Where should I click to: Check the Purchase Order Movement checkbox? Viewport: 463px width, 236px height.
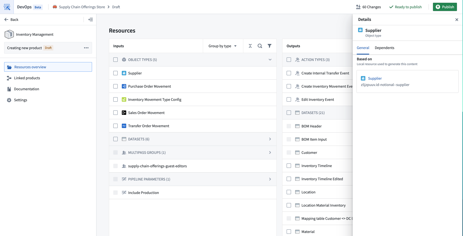coord(115,86)
